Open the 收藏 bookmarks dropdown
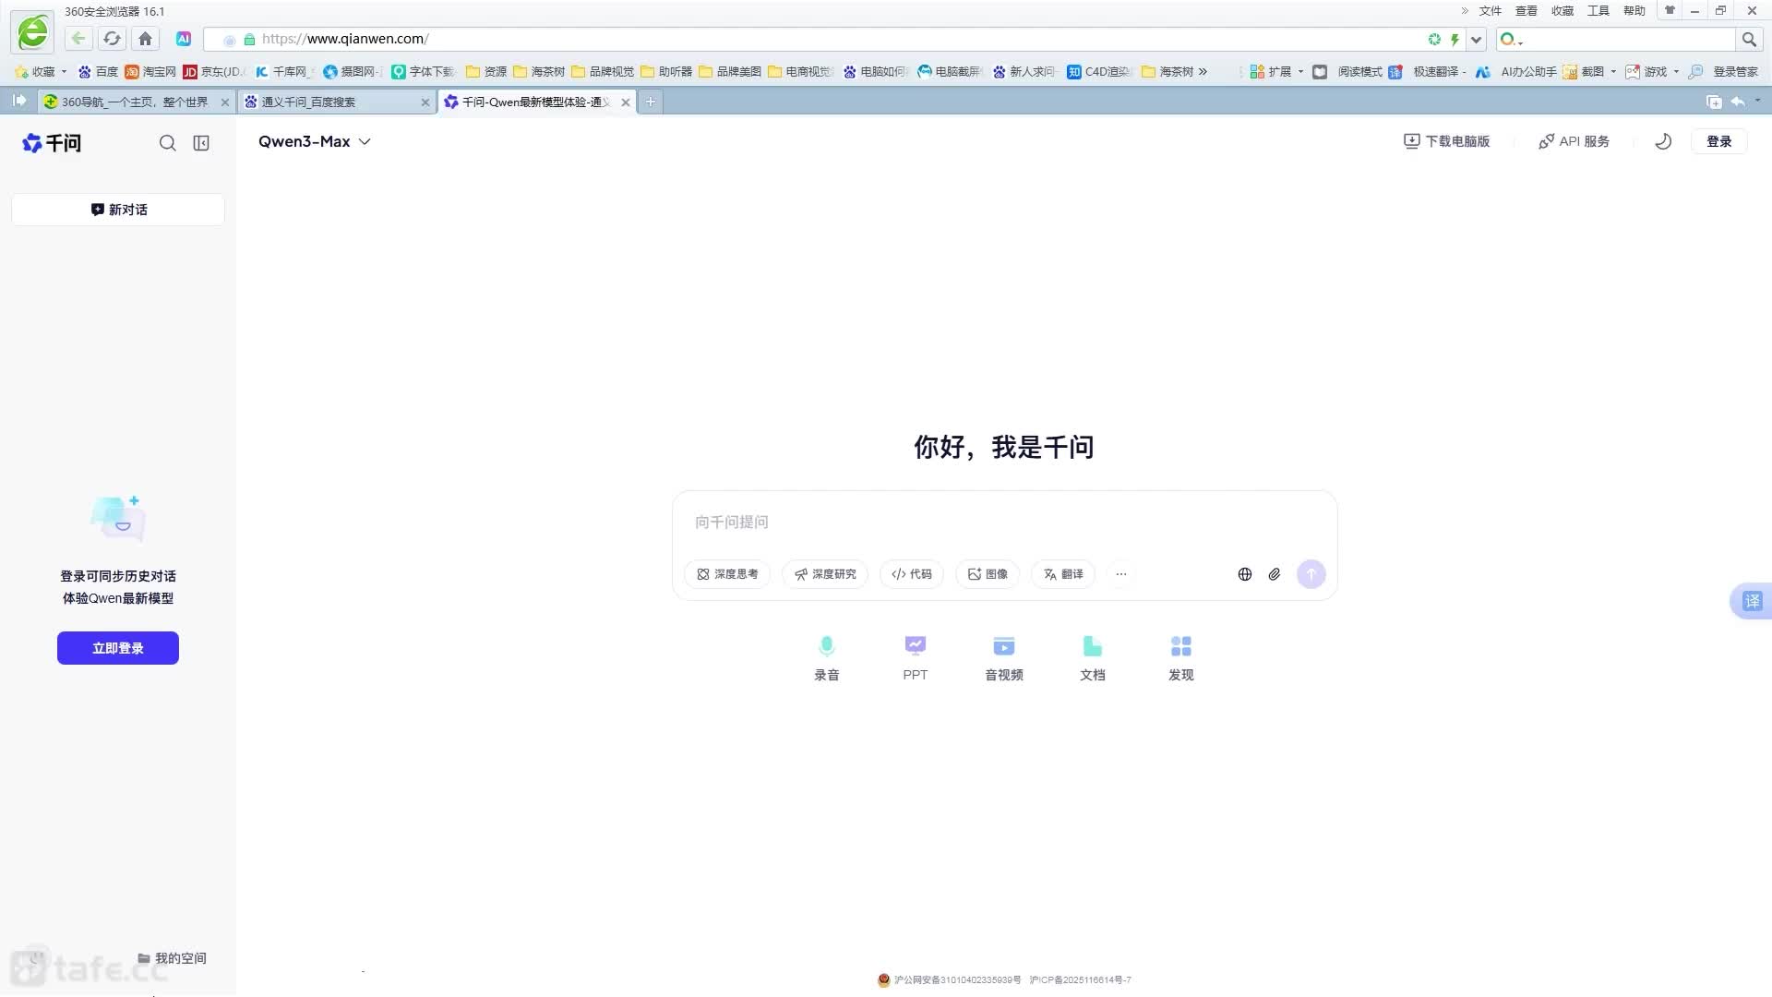The image size is (1772, 997). pos(42,71)
